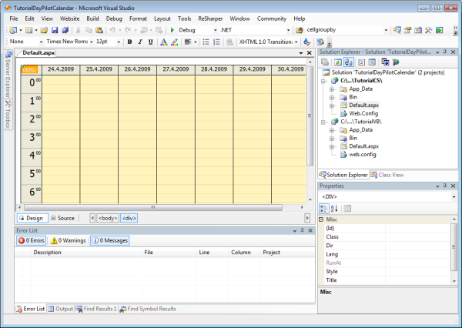Click the Save All icon
462x328 pixels.
point(65,30)
